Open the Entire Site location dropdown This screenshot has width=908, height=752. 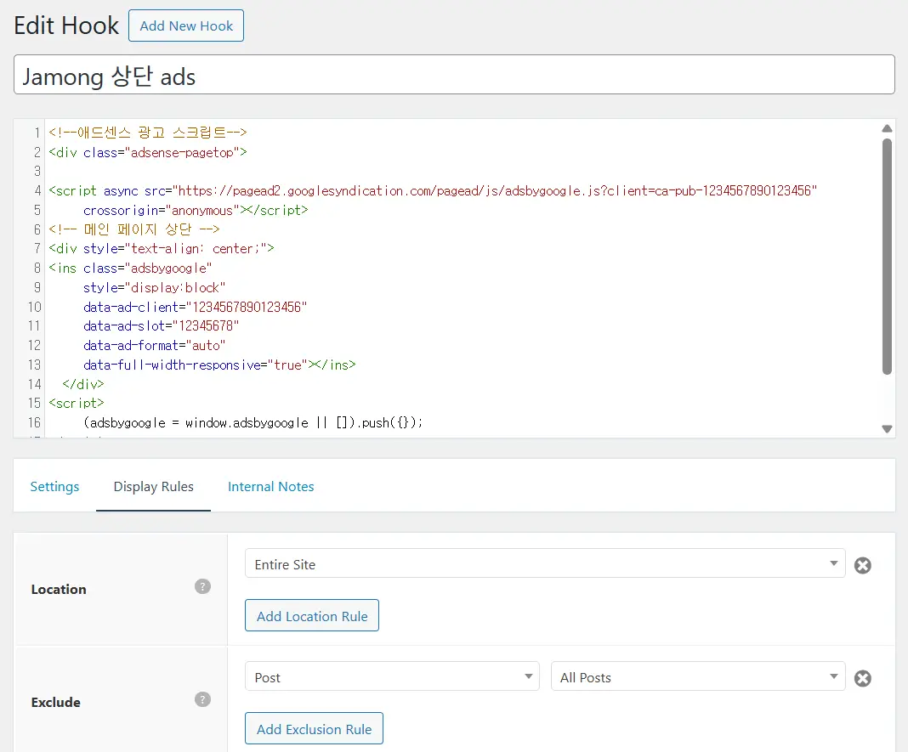click(544, 564)
